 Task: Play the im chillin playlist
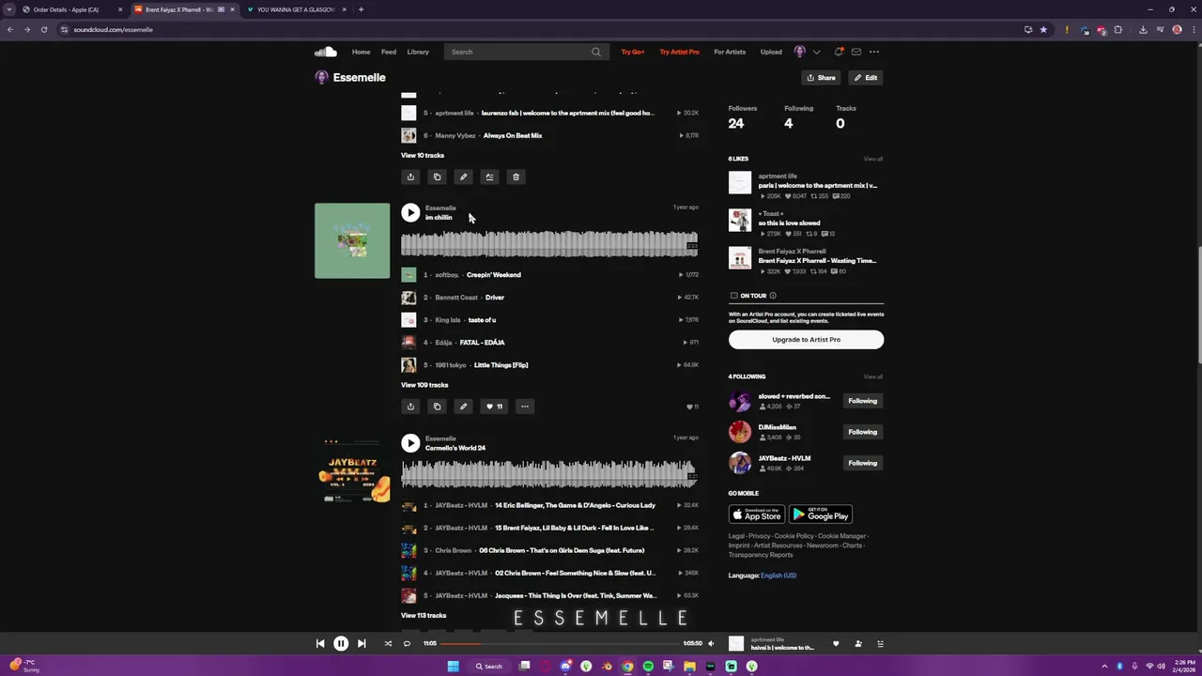coord(410,213)
